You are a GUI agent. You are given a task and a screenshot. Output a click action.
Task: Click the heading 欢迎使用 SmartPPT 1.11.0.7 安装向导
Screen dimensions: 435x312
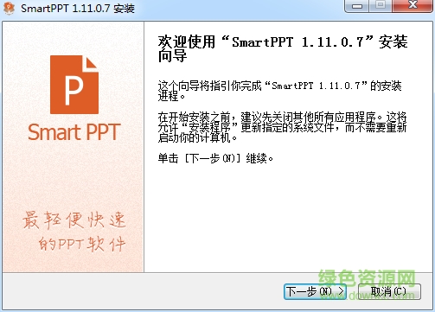(x=283, y=48)
